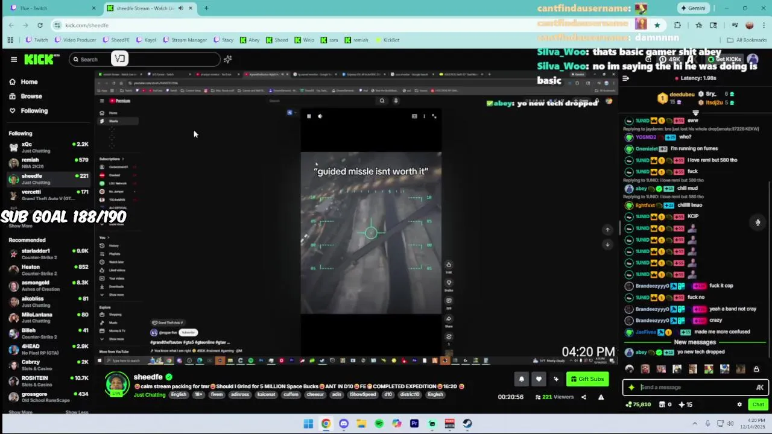Toggle the stream notification bell
The width and height of the screenshot is (772, 434).
522,379
